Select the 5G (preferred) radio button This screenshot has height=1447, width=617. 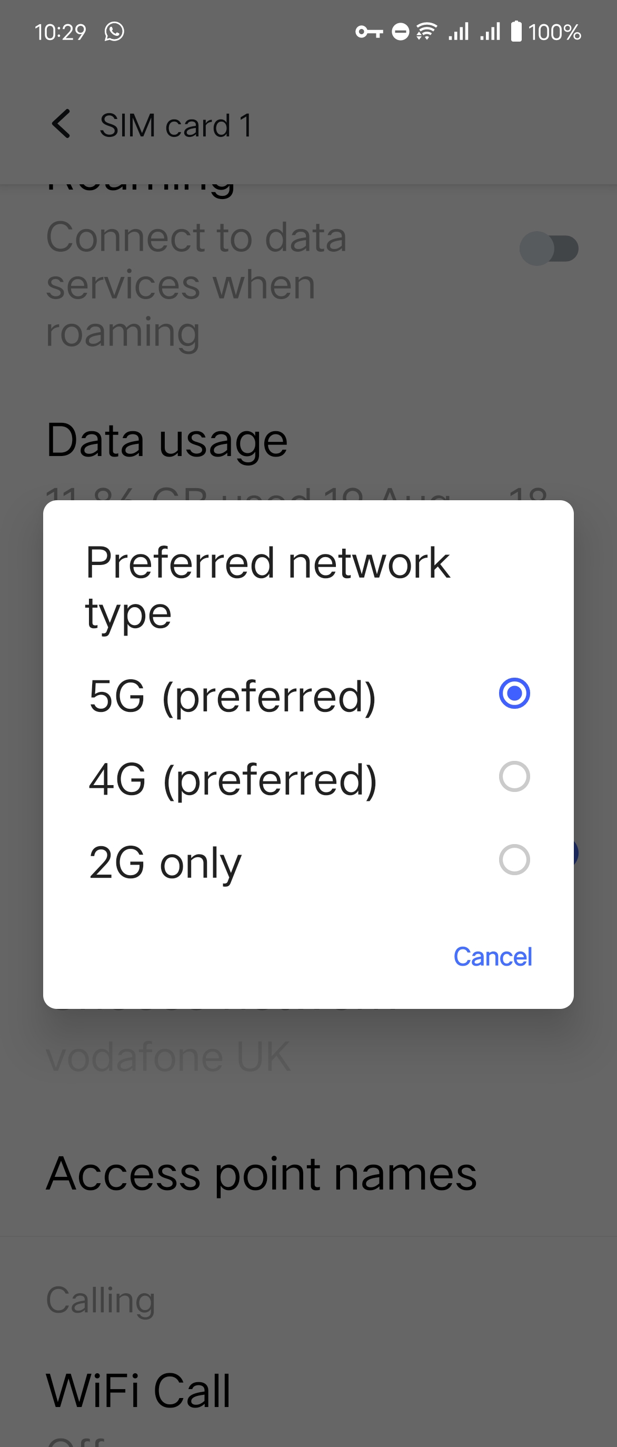(x=514, y=693)
